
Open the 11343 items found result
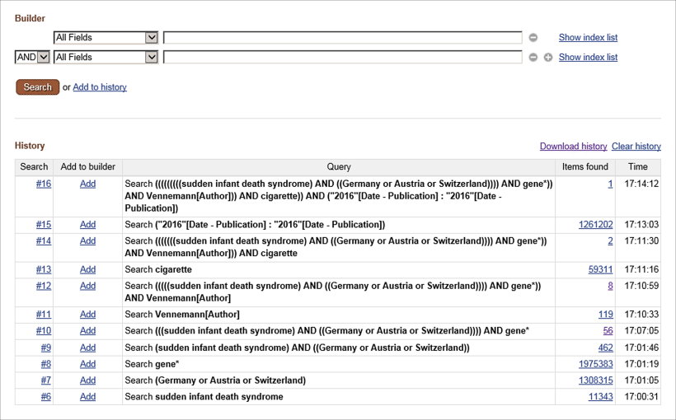point(600,397)
